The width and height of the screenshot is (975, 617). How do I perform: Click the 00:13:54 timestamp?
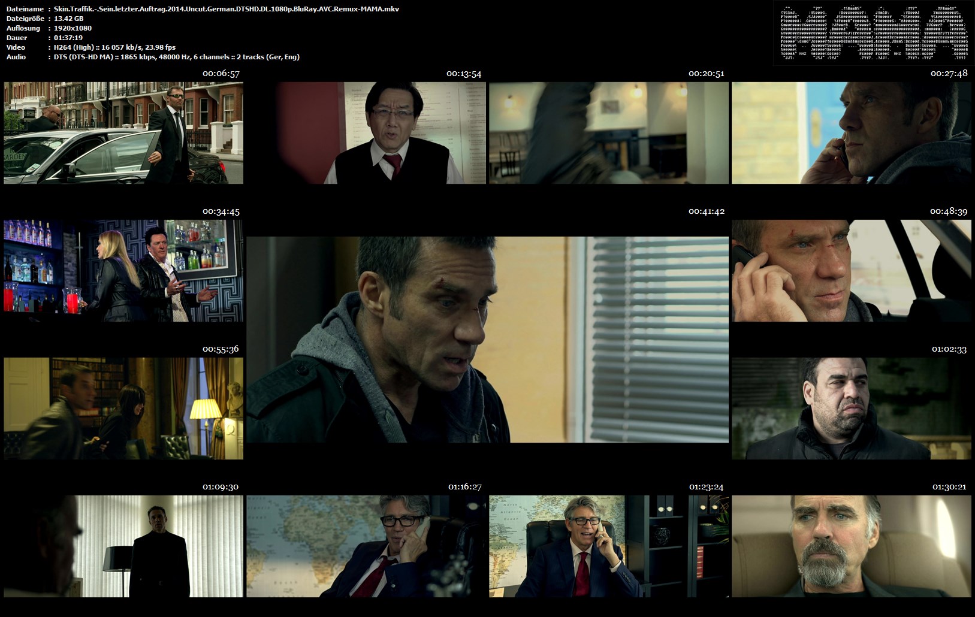[464, 74]
